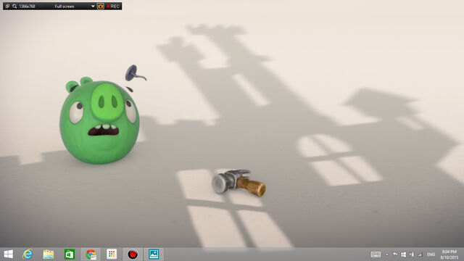Open the Windows Store taskbar icon
This screenshot has width=464, height=261.
[x=70, y=254]
